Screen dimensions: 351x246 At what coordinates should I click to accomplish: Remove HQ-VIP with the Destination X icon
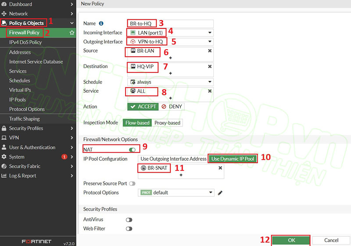coord(210,67)
